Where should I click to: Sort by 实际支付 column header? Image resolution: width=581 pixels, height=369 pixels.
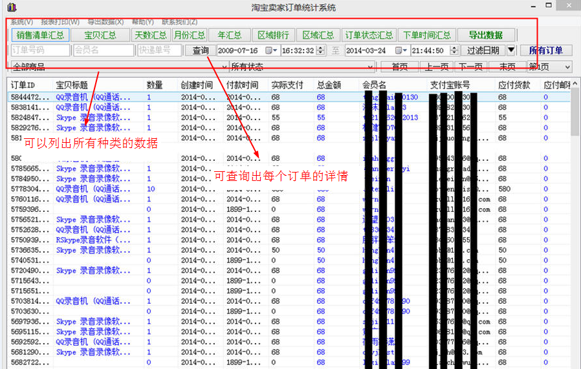click(291, 85)
